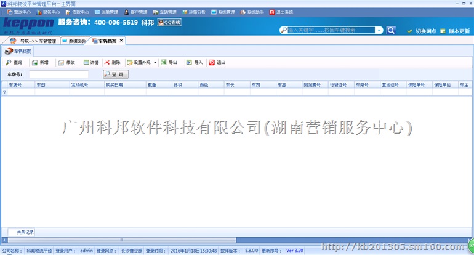Click the 购买日期 column header
The image size is (474, 255).
click(125, 85)
